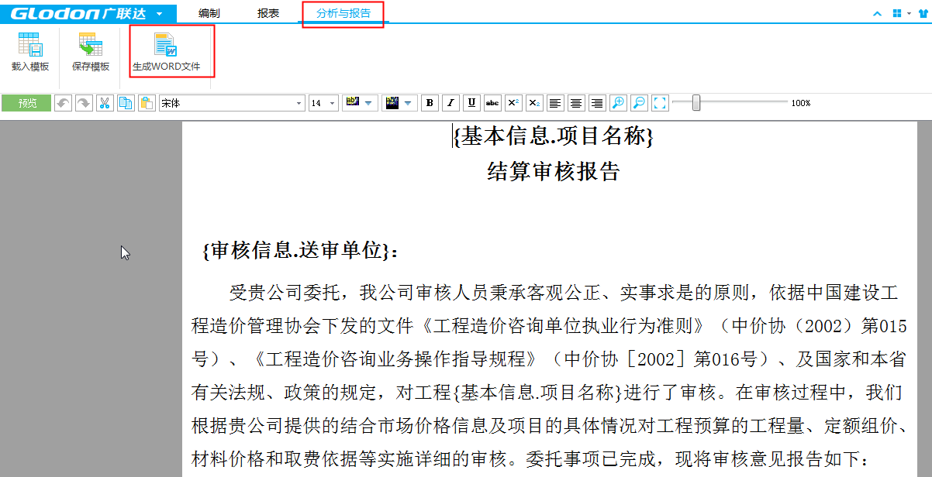This screenshot has width=932, height=477.
Task: Switch to the 报表 tab
Action: point(268,13)
